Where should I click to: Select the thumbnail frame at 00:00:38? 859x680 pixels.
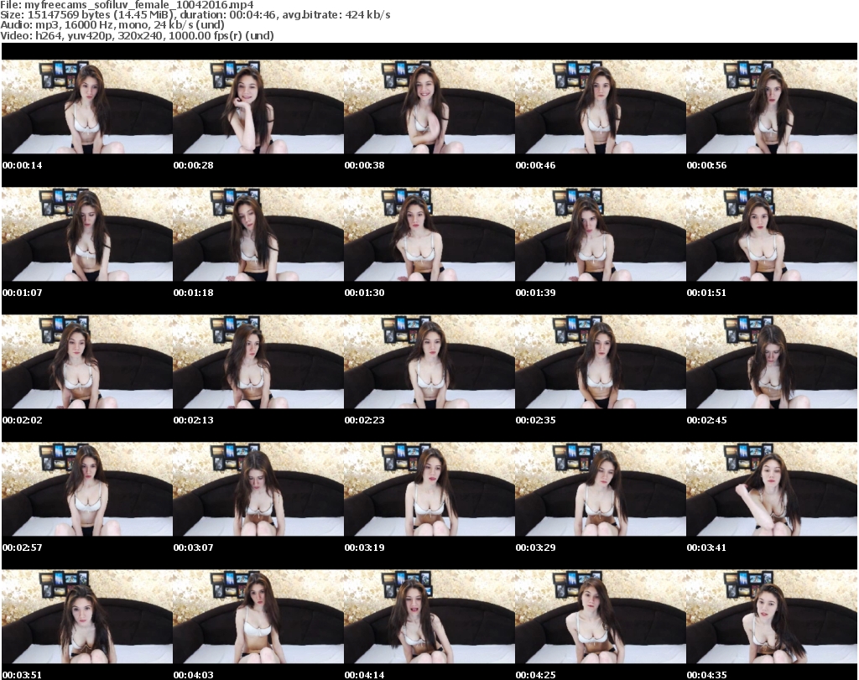429,106
